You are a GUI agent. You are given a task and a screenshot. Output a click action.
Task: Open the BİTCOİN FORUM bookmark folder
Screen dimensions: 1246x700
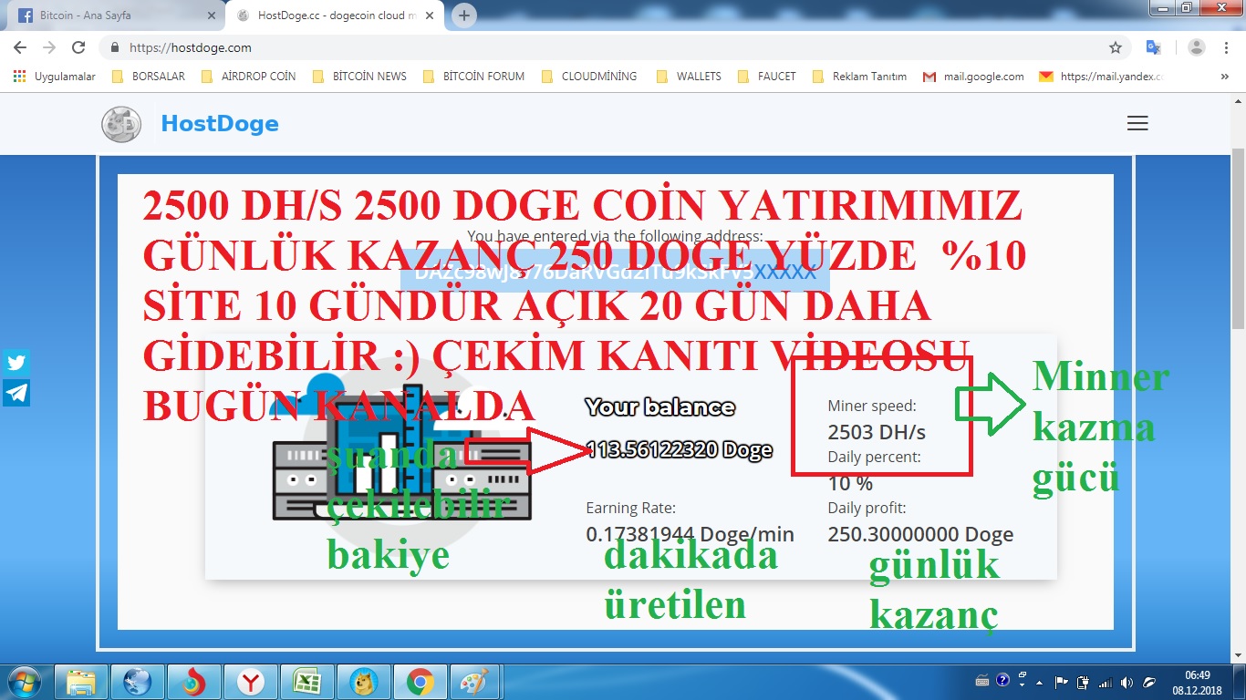pyautogui.click(x=473, y=77)
